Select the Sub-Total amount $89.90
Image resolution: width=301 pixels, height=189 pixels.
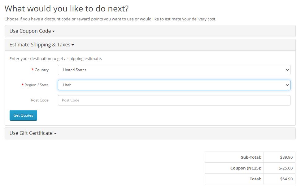pos(286,157)
